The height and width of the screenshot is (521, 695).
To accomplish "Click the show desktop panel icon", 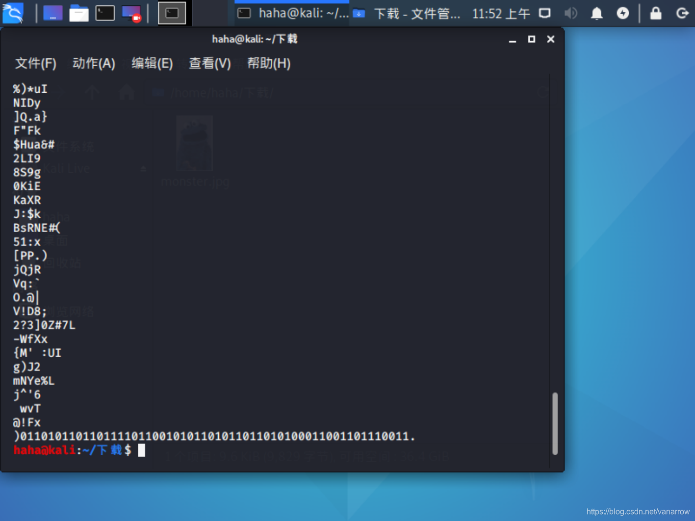I will (x=52, y=13).
